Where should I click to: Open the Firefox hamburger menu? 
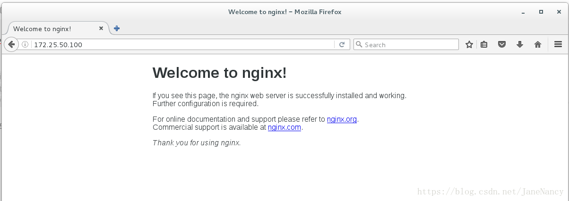558,44
